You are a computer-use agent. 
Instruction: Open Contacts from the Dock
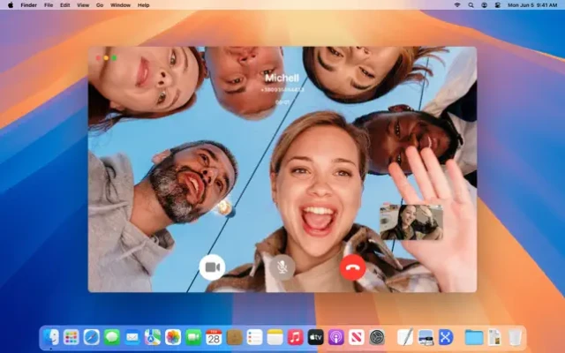pyautogui.click(x=234, y=337)
